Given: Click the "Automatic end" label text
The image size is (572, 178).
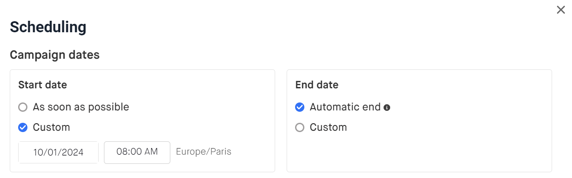Looking at the screenshot, I should click(345, 107).
